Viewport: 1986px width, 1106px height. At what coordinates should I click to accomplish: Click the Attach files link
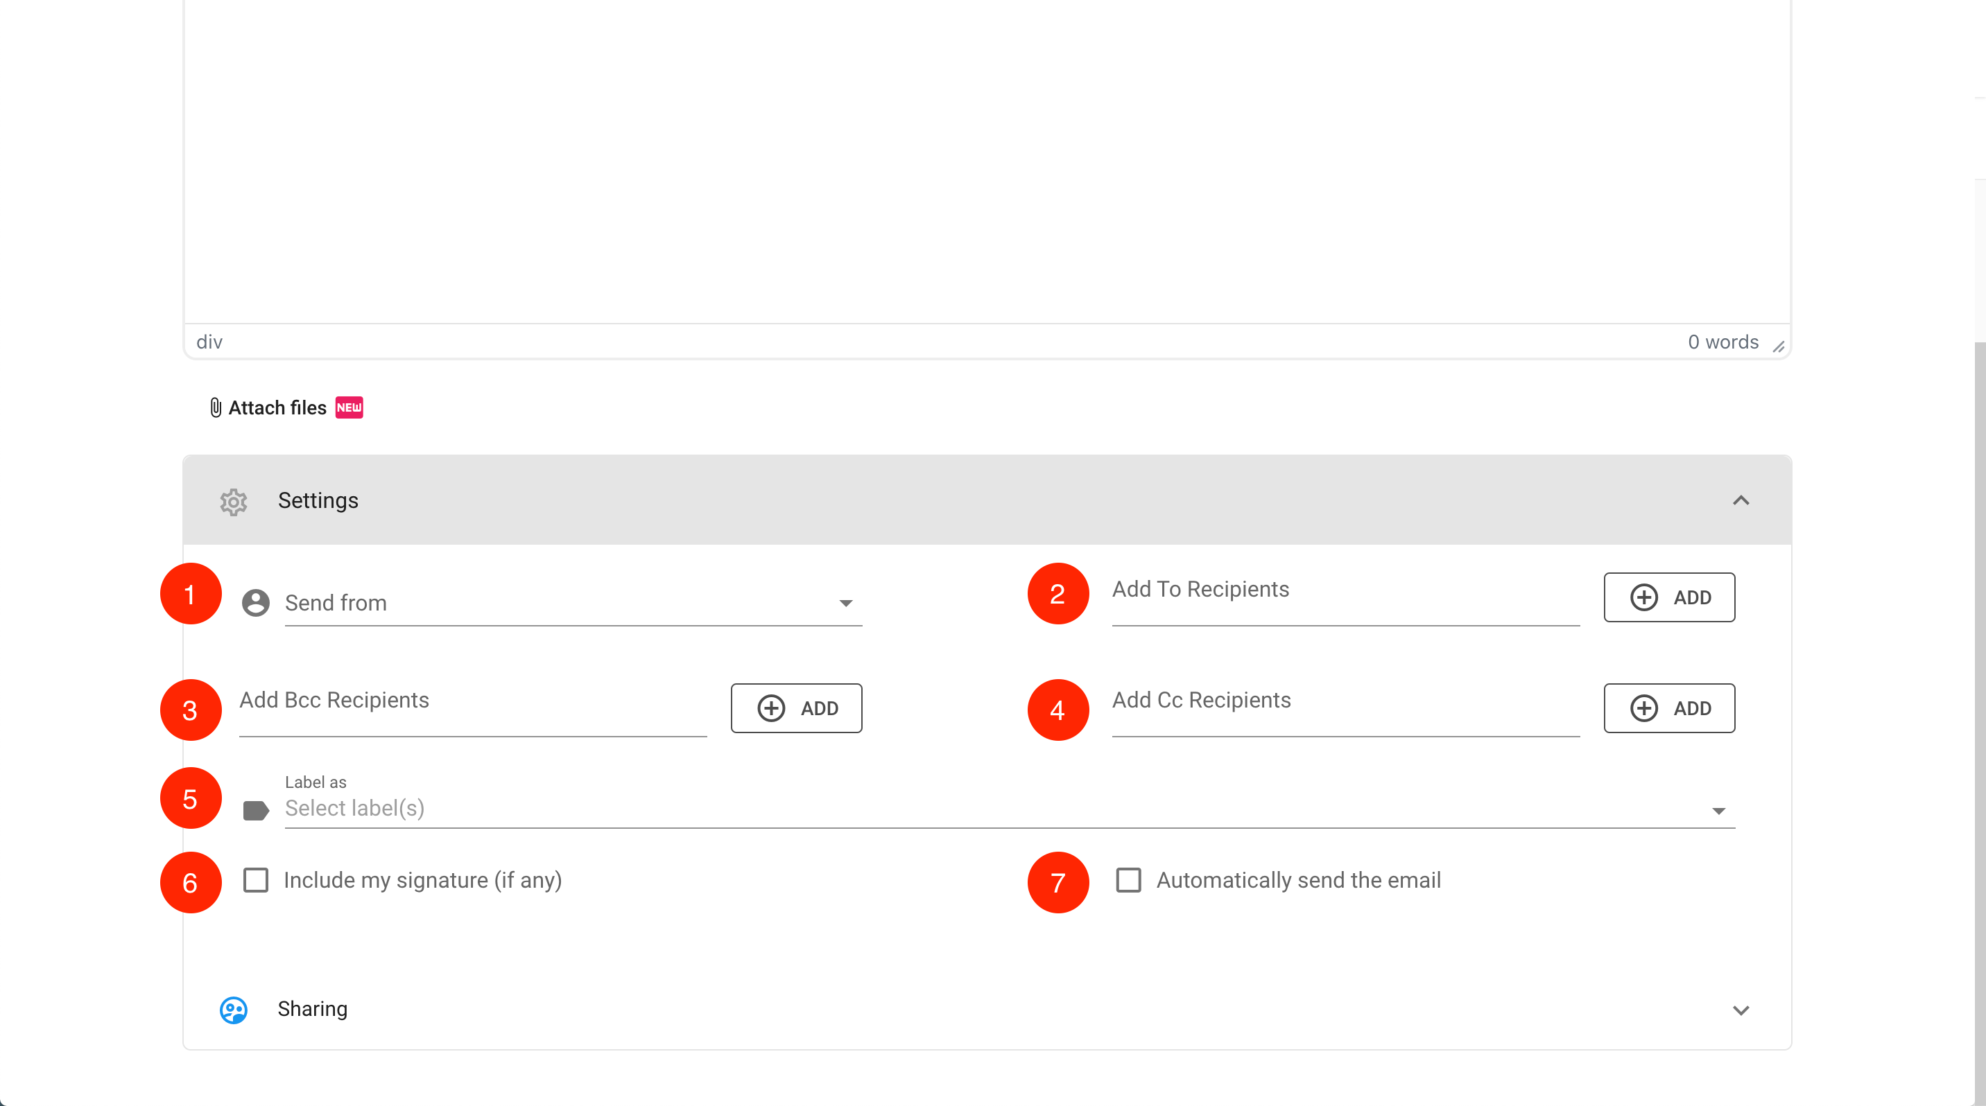pyautogui.click(x=277, y=407)
